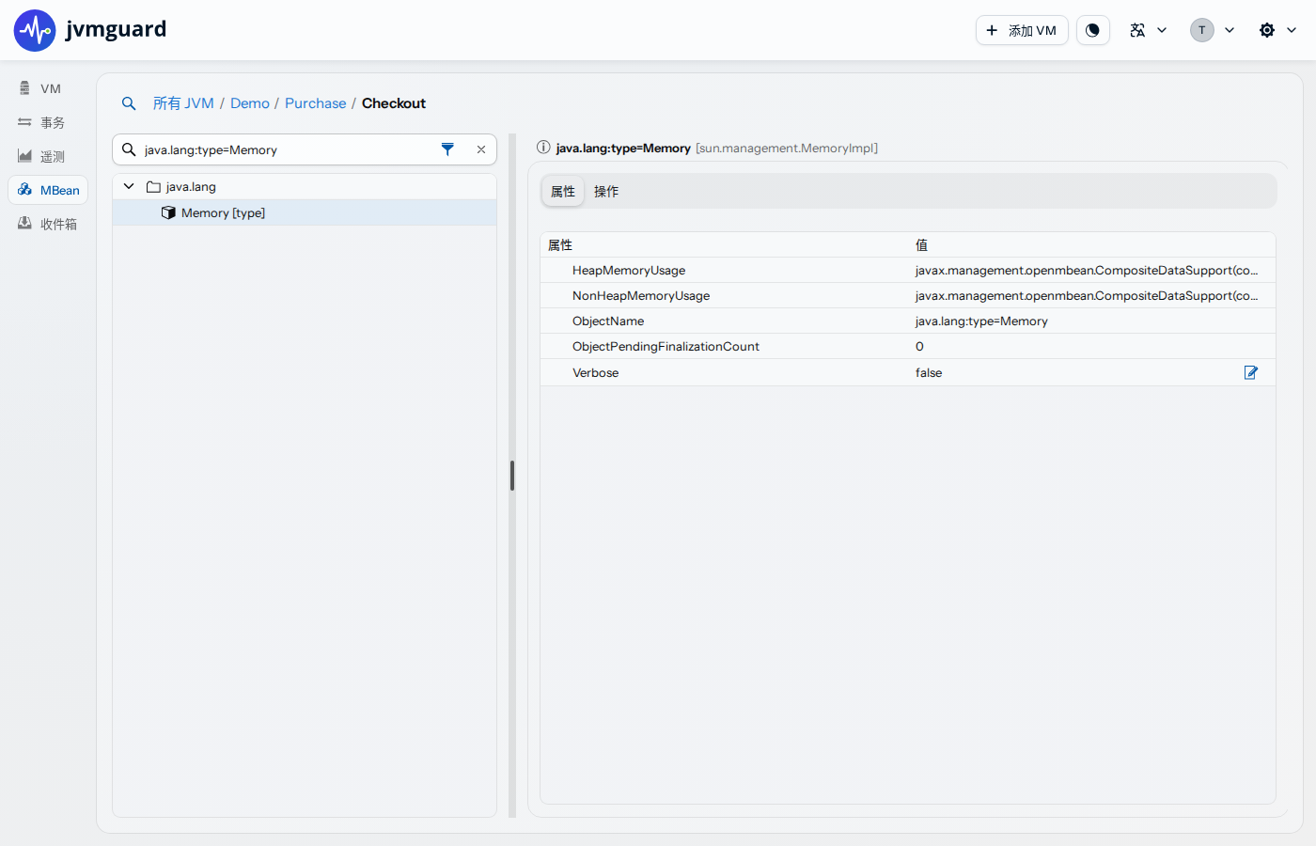Click the 添加 VM button
This screenshot has width=1316, height=846.
pyautogui.click(x=1022, y=30)
